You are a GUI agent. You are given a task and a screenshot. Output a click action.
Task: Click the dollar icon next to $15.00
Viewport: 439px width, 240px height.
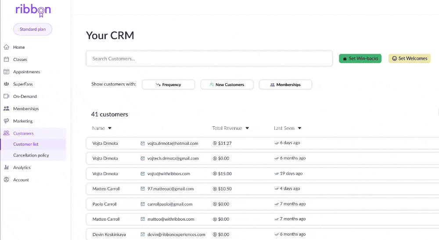215,174
